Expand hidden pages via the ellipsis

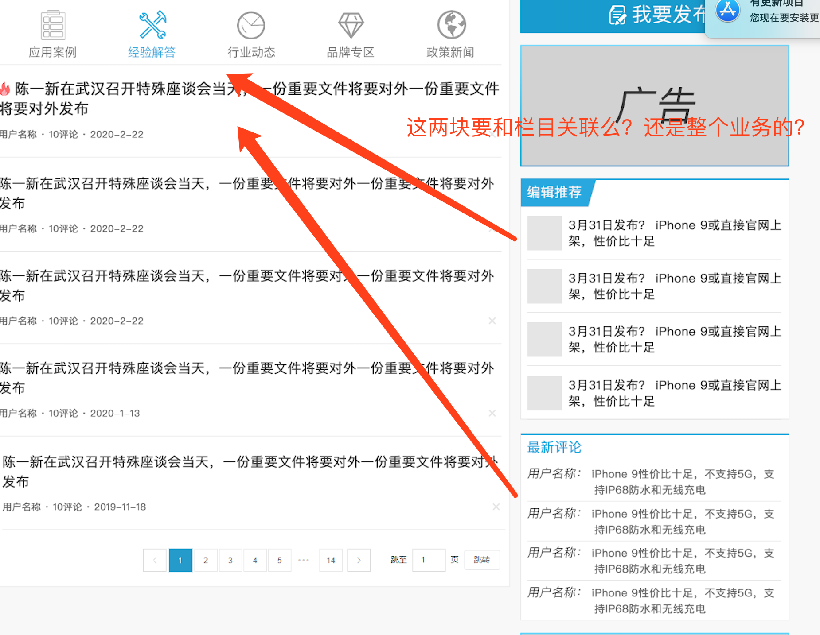pos(304,560)
